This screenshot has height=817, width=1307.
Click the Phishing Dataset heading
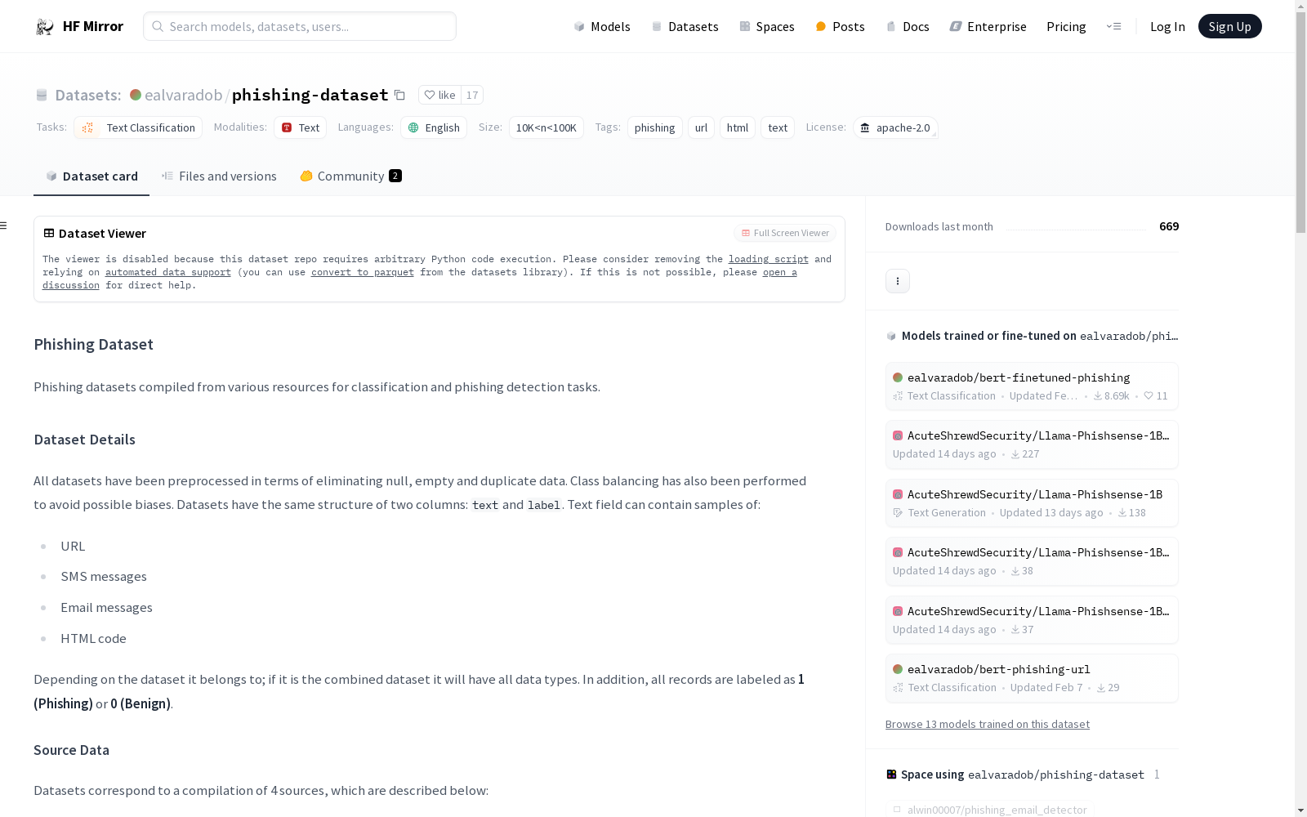point(93,344)
